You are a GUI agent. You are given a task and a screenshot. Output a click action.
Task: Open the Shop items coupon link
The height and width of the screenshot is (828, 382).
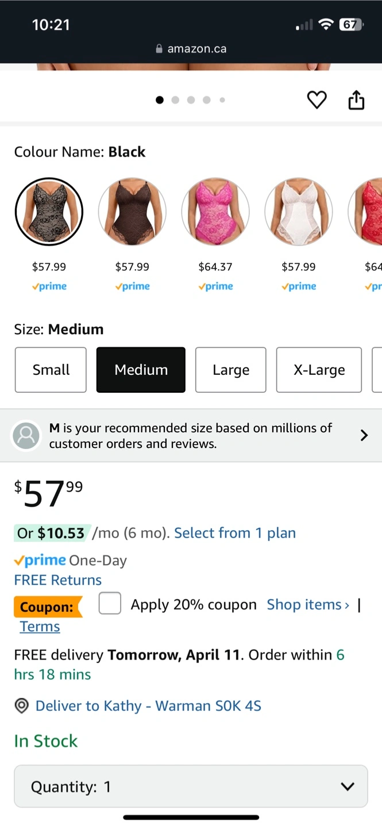(x=308, y=605)
